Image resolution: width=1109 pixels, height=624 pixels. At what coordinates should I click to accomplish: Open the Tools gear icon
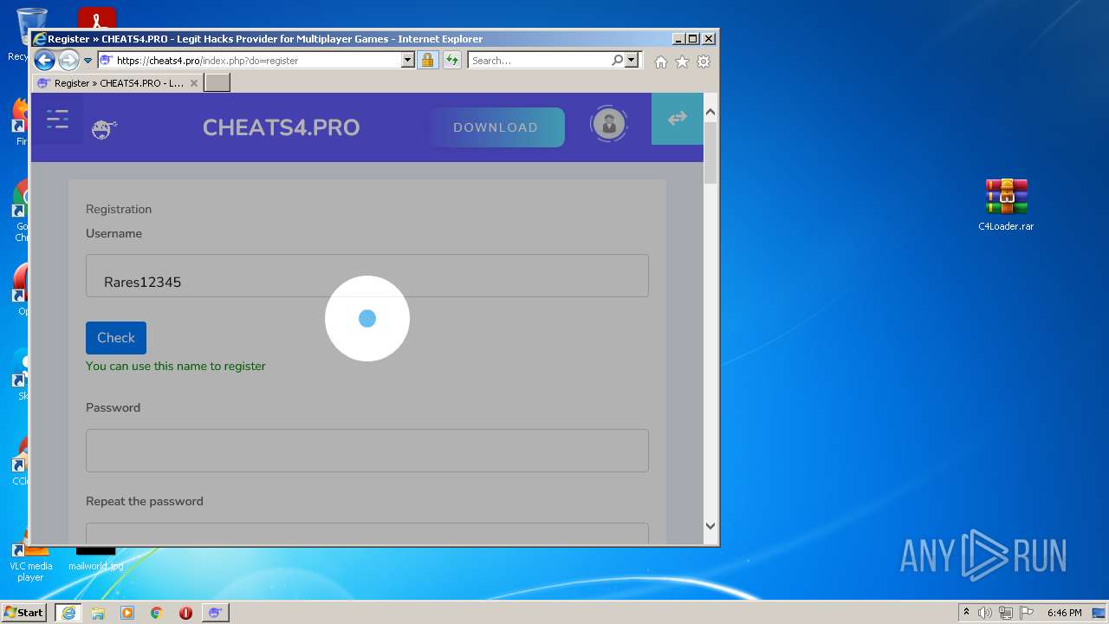pos(704,62)
